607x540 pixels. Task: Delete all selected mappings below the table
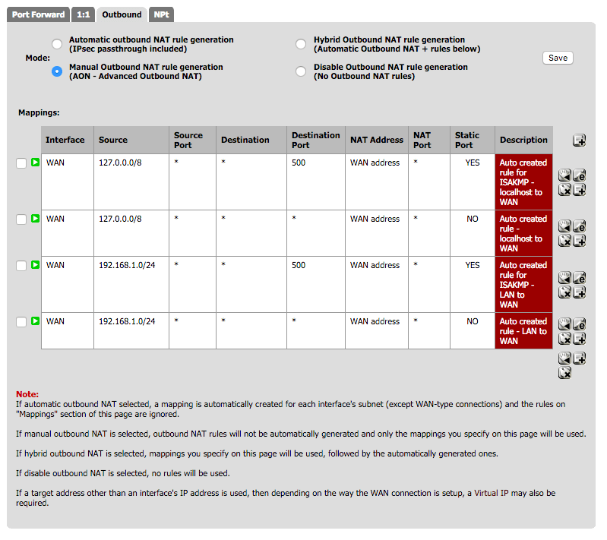(x=564, y=373)
